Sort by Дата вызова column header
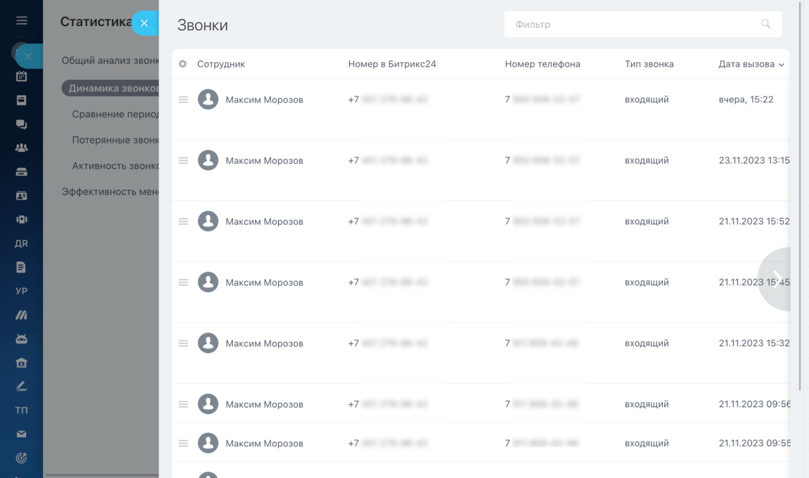809x478 pixels. [751, 64]
